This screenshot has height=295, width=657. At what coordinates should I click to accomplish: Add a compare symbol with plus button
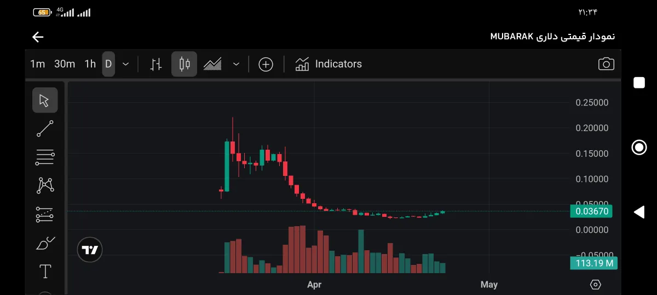tap(266, 64)
